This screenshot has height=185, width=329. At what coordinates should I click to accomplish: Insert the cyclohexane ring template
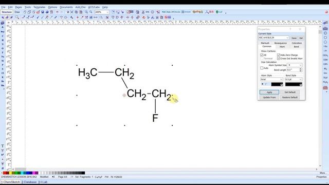tap(325, 38)
